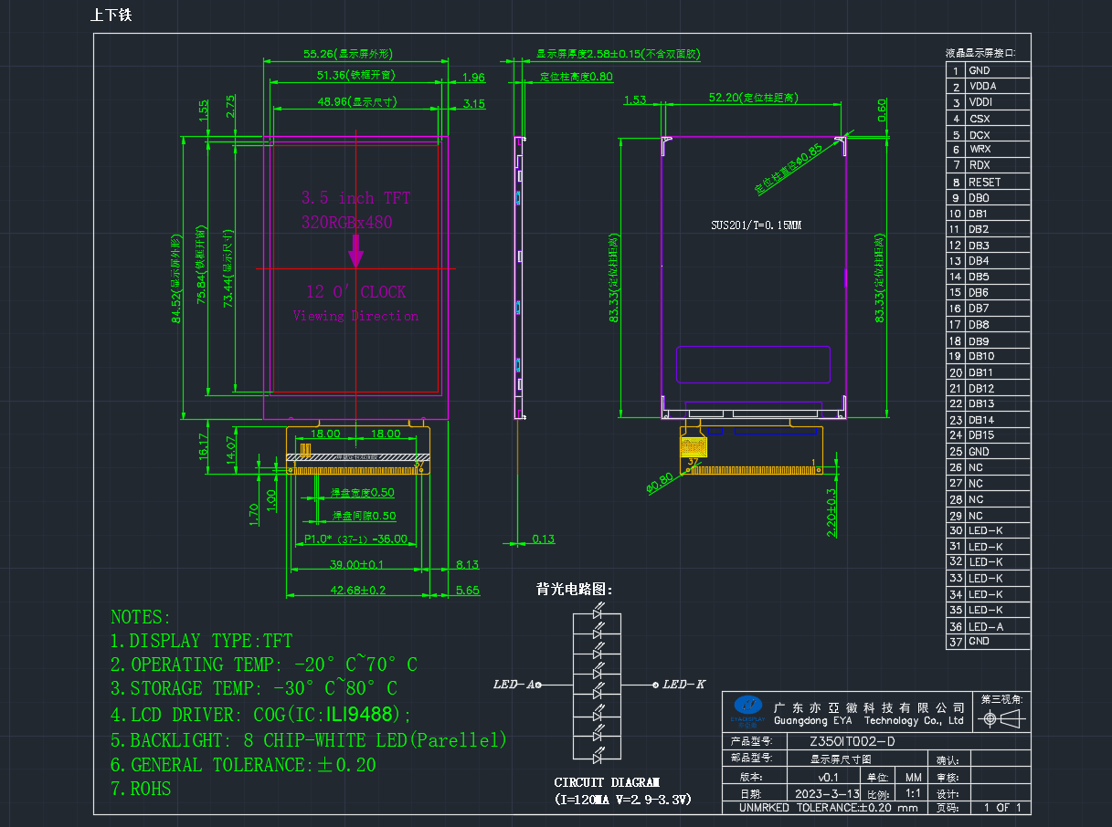This screenshot has width=1112, height=827.
Task: Click the third angle projection symbol
Action: click(x=1001, y=720)
